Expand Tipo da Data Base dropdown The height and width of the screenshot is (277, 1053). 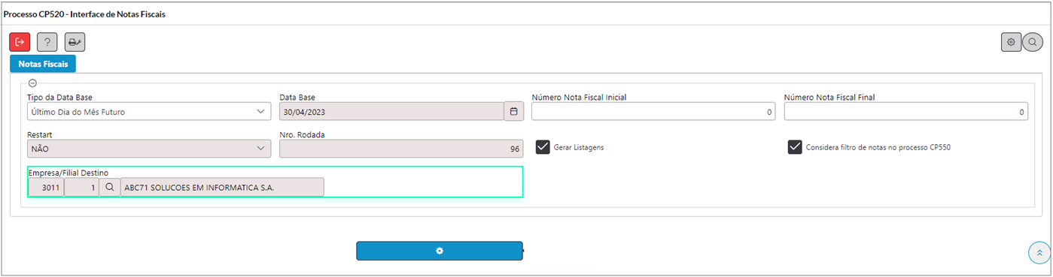coord(149,111)
